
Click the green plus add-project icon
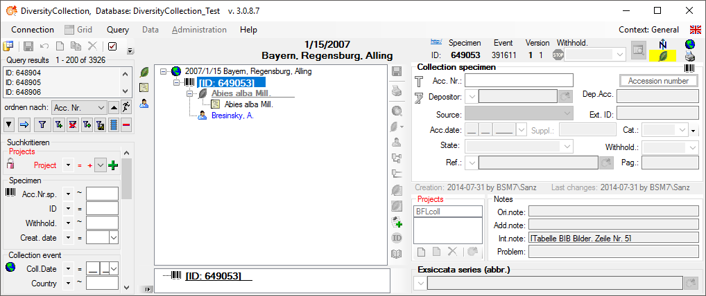[x=113, y=165]
